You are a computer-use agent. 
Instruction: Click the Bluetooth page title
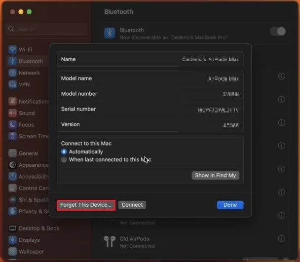[x=118, y=12]
